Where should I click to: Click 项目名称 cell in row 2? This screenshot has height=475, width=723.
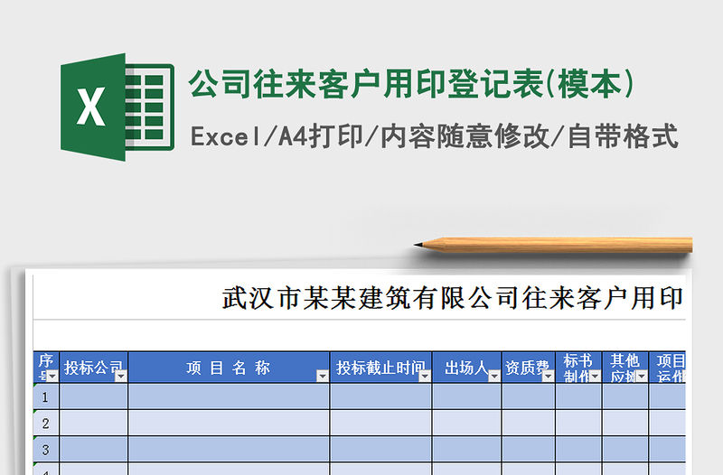click(x=229, y=423)
